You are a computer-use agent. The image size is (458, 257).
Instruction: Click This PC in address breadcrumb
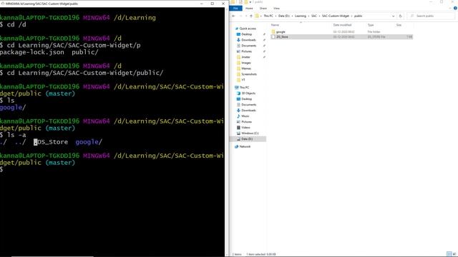268,16
